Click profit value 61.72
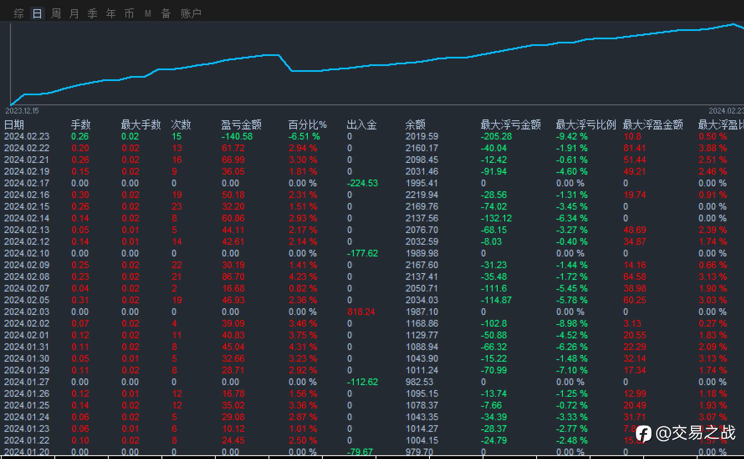This screenshot has width=744, height=459. click(233, 148)
